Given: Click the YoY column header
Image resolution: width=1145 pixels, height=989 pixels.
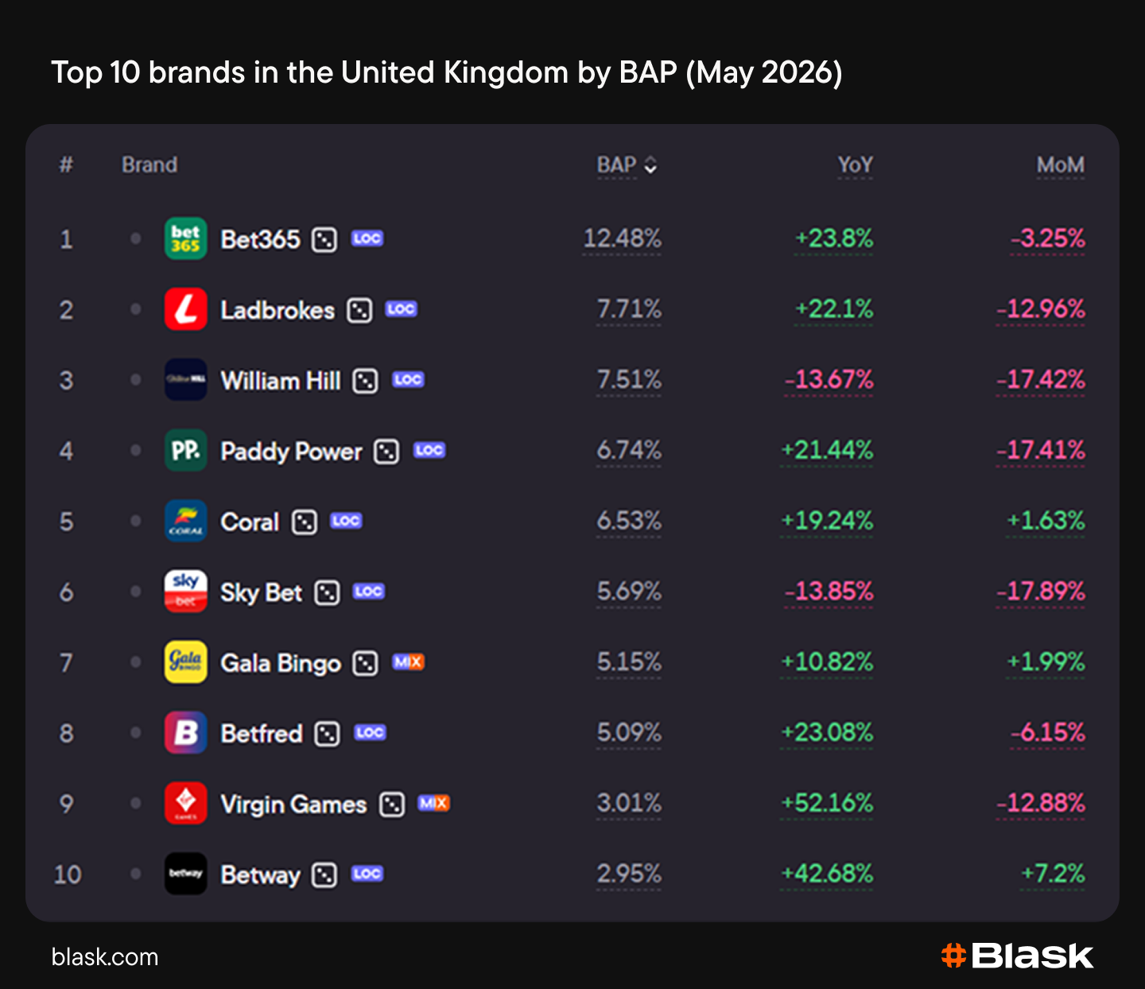Looking at the screenshot, I should click(x=855, y=165).
